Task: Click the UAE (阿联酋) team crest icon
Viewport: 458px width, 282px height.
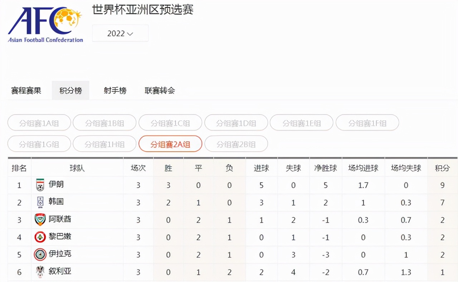Action: pyautogui.click(x=40, y=219)
